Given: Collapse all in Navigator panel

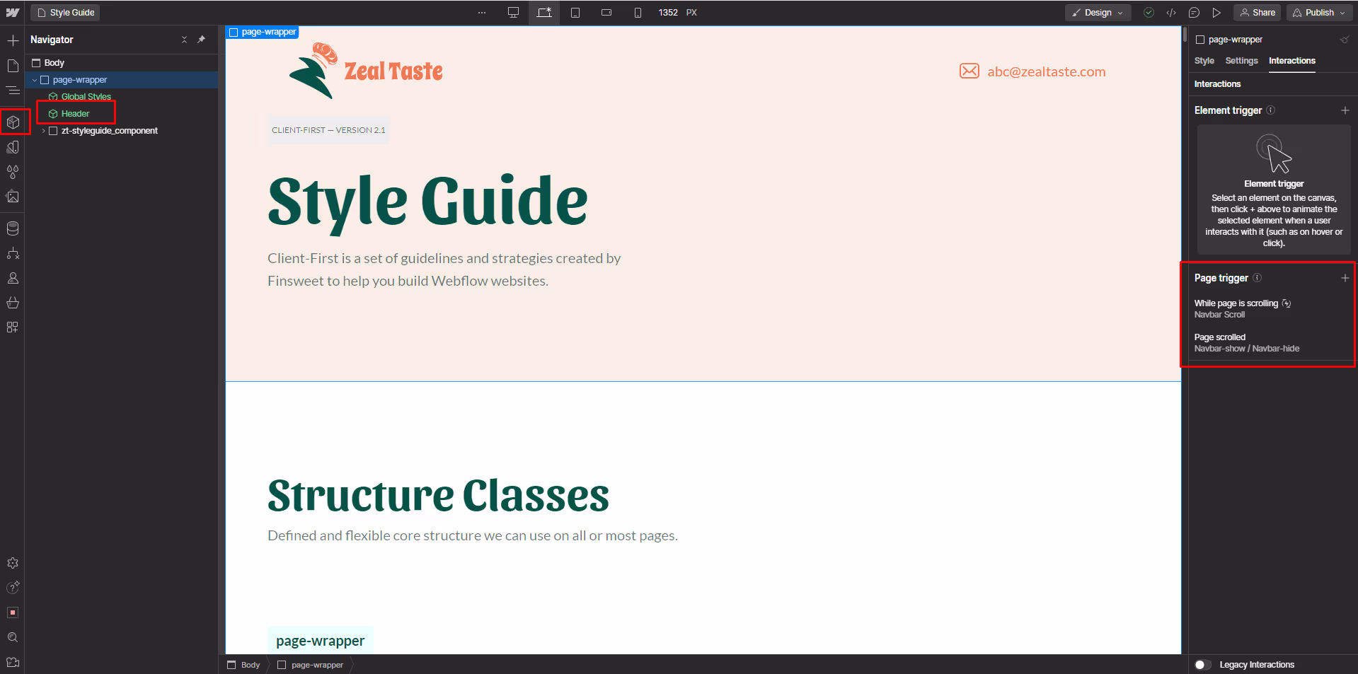Looking at the screenshot, I should click(x=184, y=40).
